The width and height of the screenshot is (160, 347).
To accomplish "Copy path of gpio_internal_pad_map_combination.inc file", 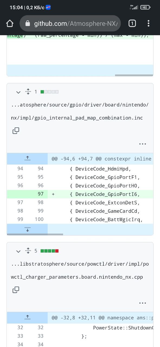I will pyautogui.click(x=16, y=131).
